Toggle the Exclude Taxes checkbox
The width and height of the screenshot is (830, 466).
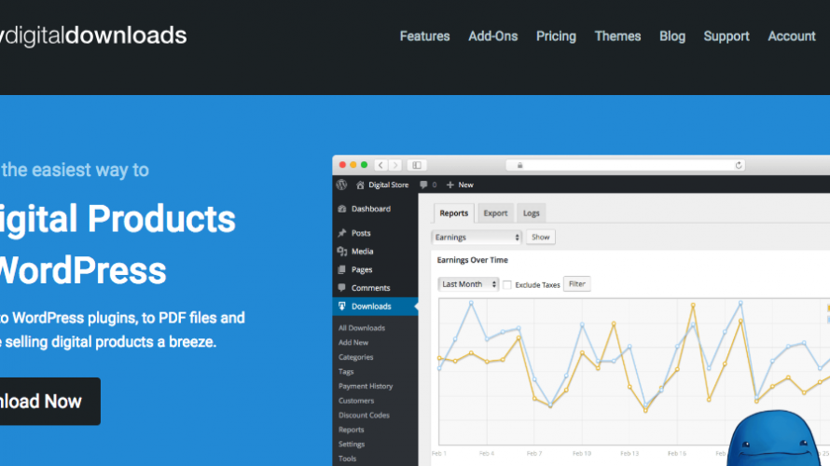507,285
